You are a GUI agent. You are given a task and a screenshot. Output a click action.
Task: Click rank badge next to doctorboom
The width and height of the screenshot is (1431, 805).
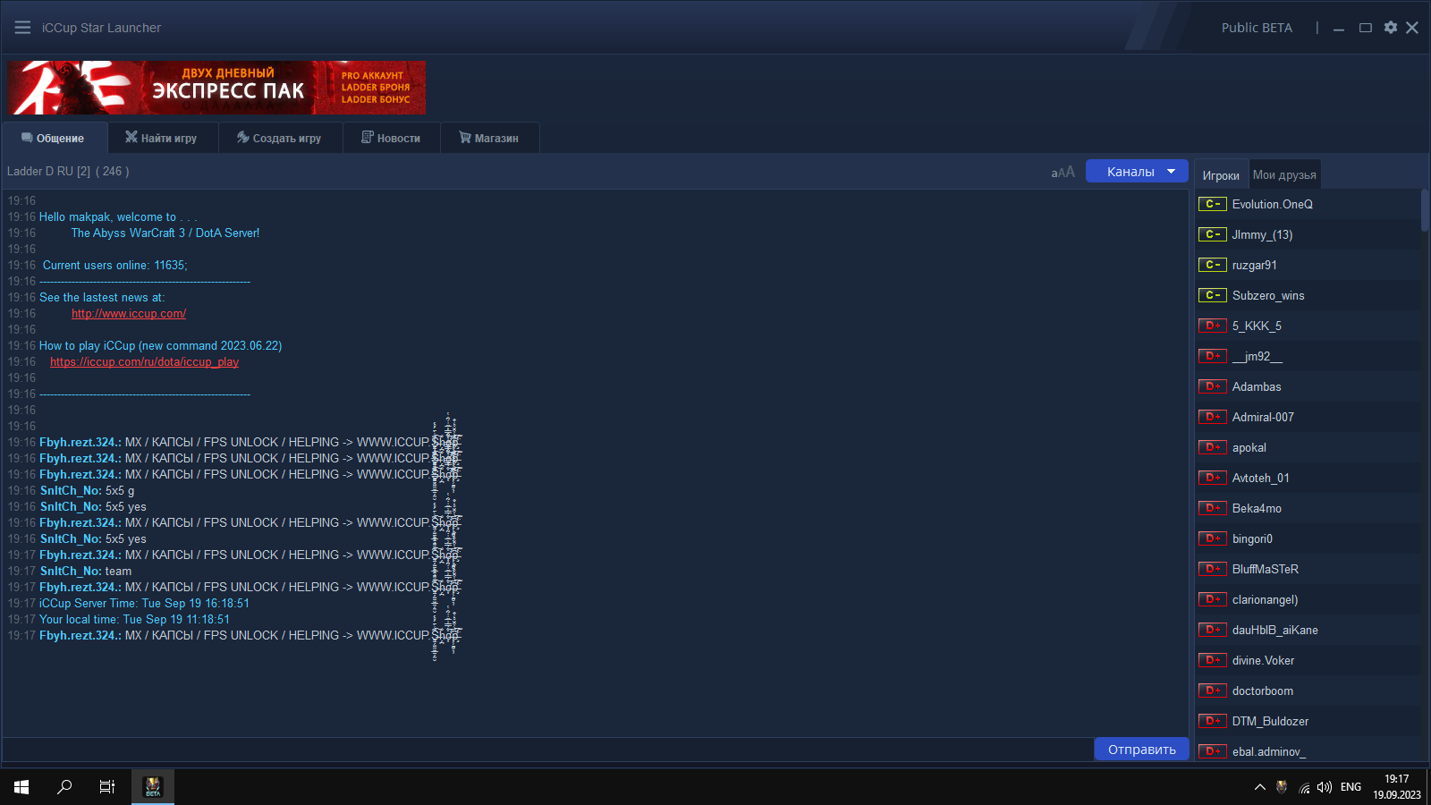[1212, 691]
